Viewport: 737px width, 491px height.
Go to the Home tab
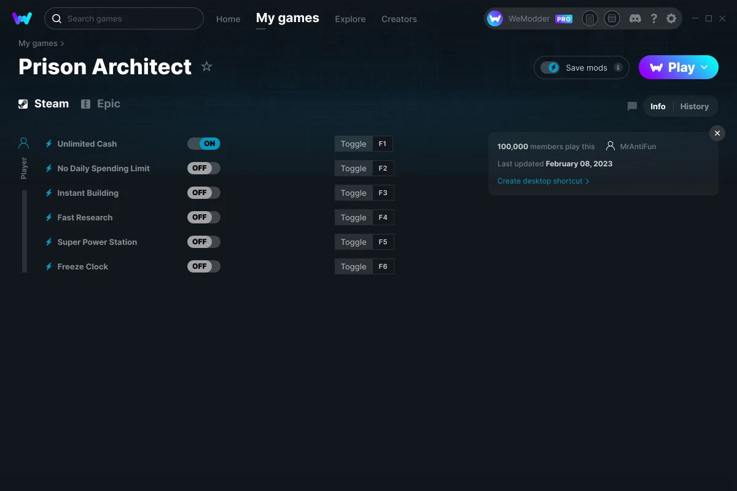pyautogui.click(x=228, y=19)
